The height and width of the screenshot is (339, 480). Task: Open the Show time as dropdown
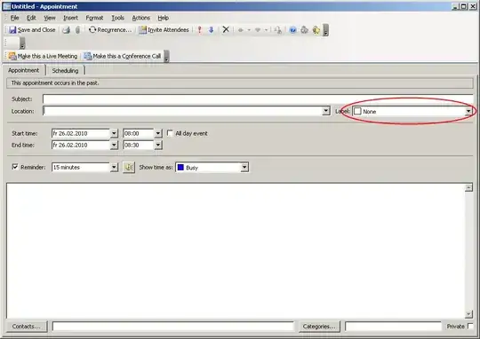[x=244, y=167]
